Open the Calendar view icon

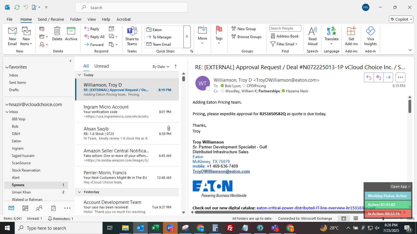coord(25,208)
